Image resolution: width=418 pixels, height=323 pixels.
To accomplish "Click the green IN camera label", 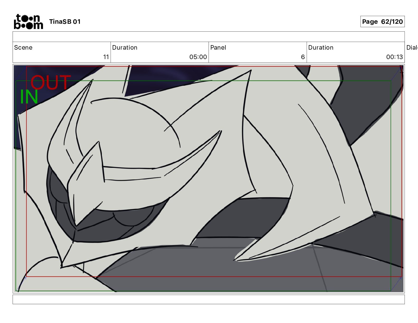I will 29,97.
